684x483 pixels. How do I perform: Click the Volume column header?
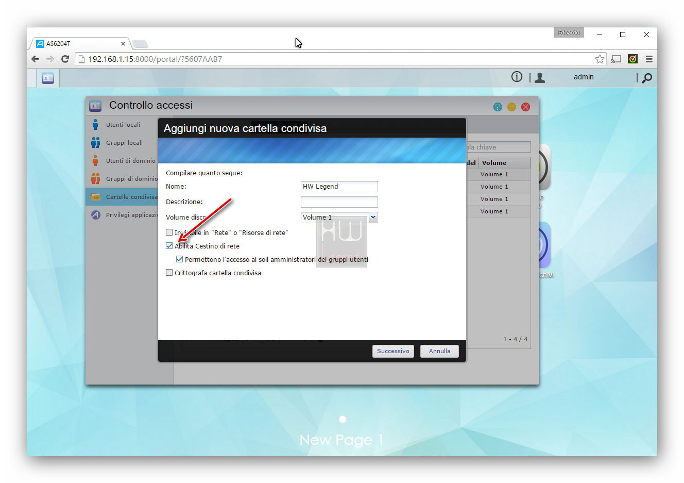[504, 163]
